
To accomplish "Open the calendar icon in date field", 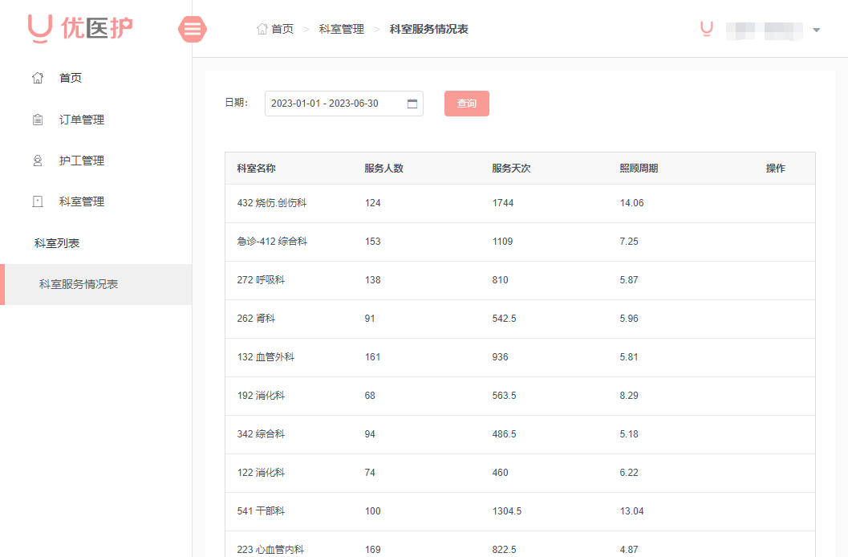I will [x=412, y=104].
